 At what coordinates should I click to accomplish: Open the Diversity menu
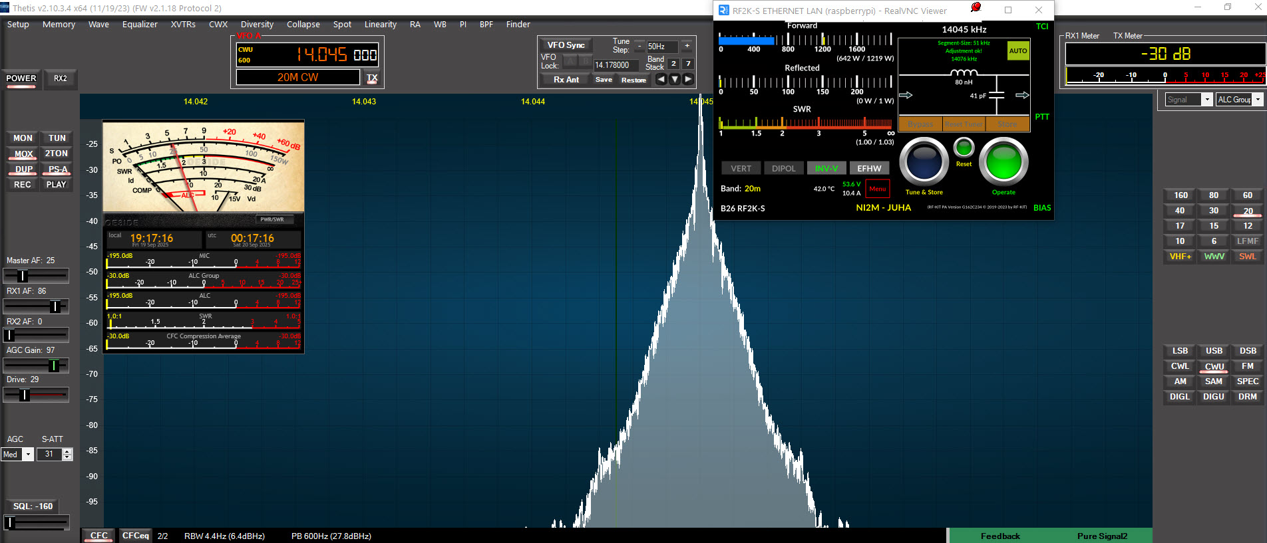point(257,25)
